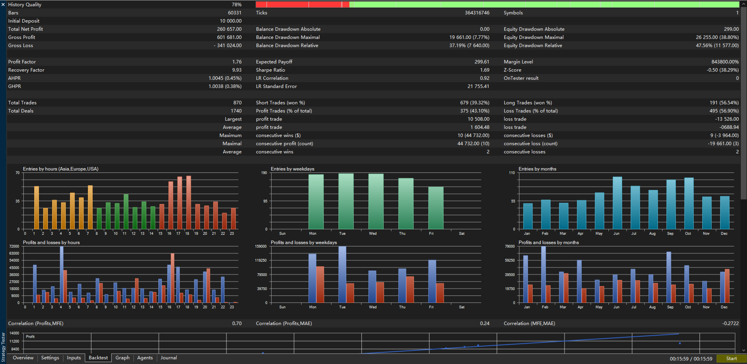This screenshot has height=364, width=747.
Task: Switch to the Overview tab
Action: pyautogui.click(x=23, y=358)
